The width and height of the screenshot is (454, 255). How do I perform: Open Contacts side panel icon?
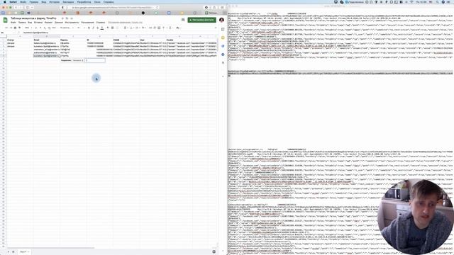tap(223, 55)
